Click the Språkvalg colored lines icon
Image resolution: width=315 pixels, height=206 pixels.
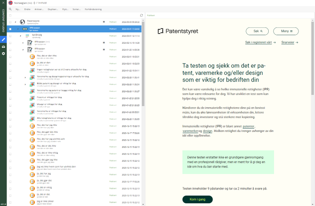(27, 36)
